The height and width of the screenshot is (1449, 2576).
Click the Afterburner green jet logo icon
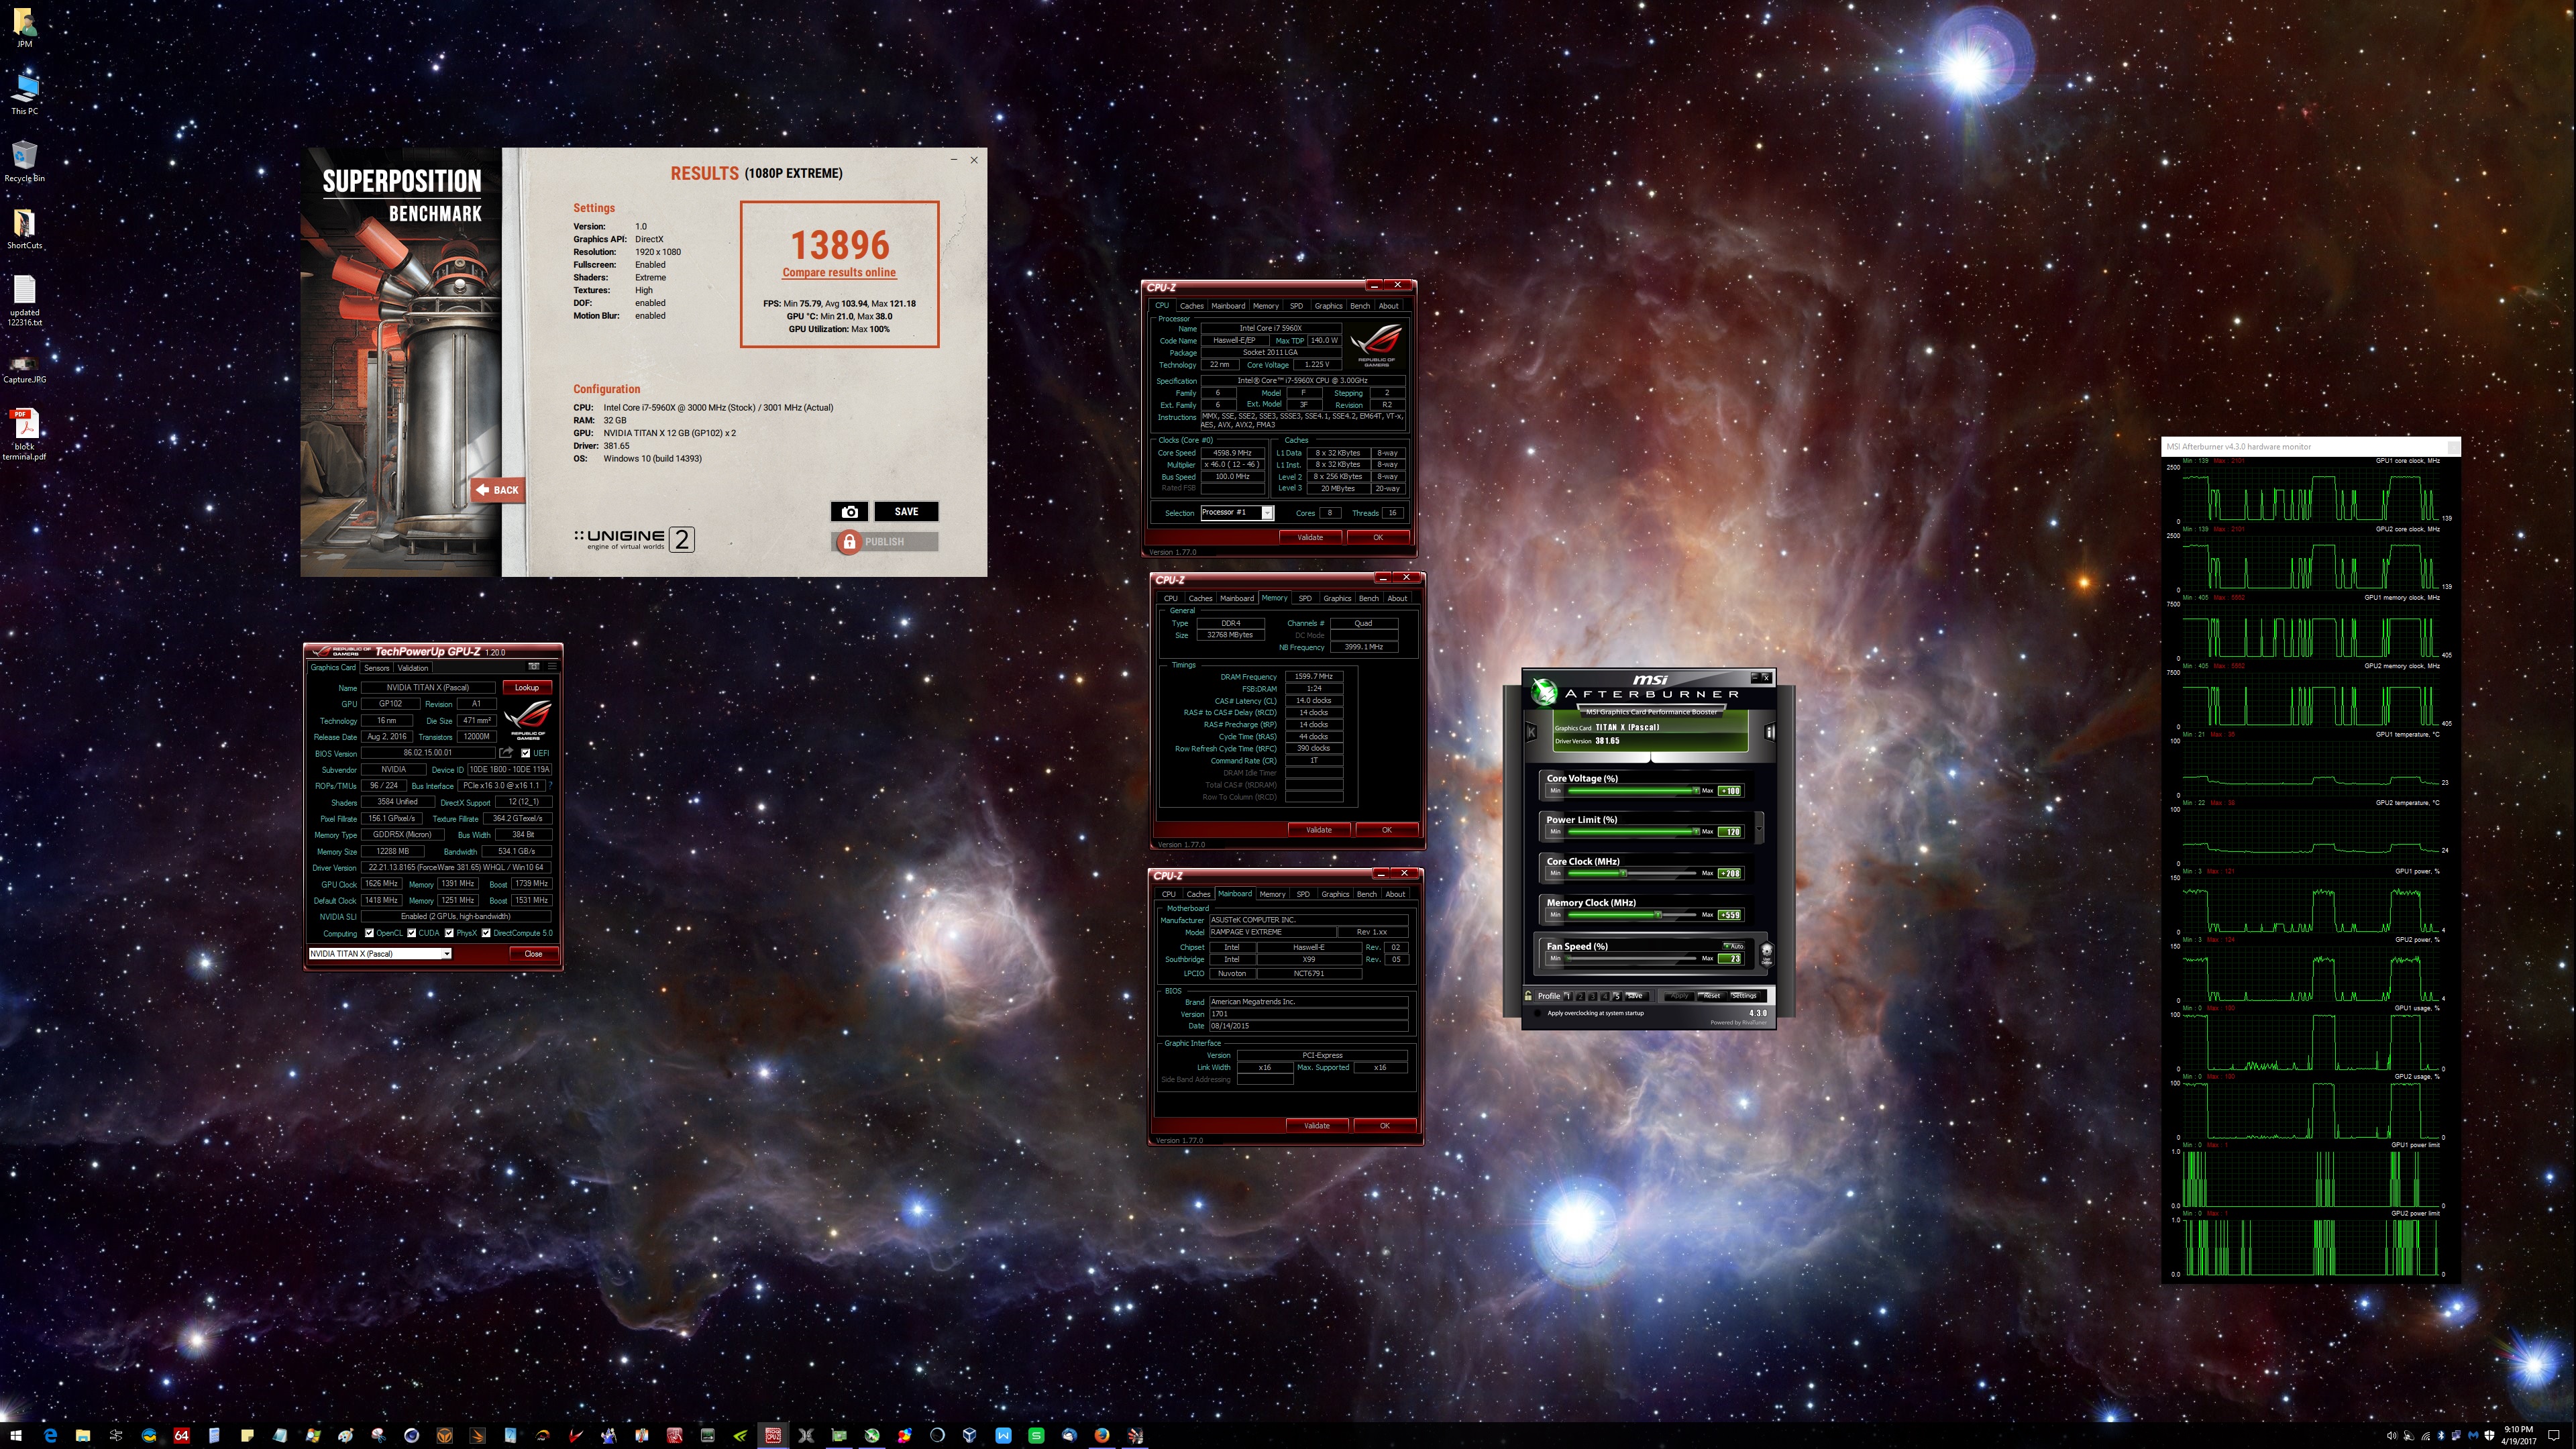point(1545,692)
